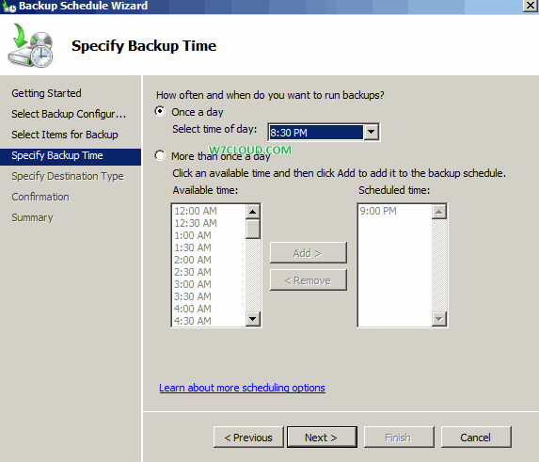Click up arrow of Available time list
Screen dimensions: 539x462
coord(253,212)
